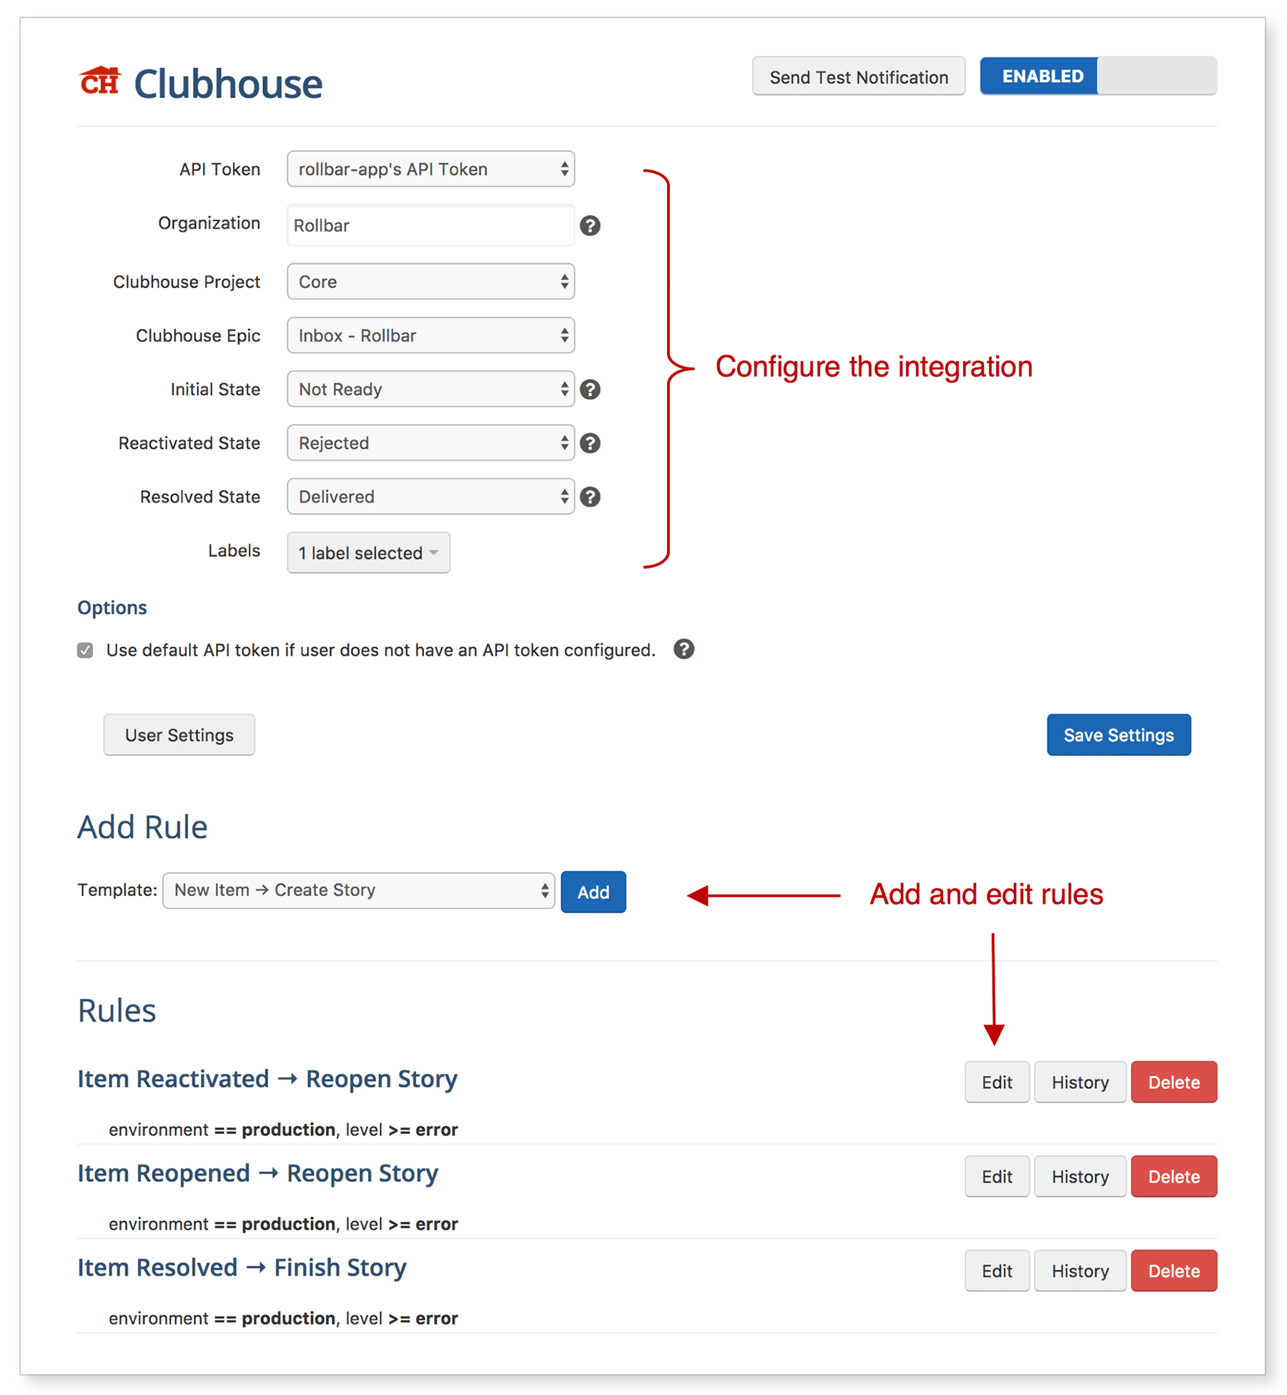
Task: Click the API Token field label
Action: (220, 169)
